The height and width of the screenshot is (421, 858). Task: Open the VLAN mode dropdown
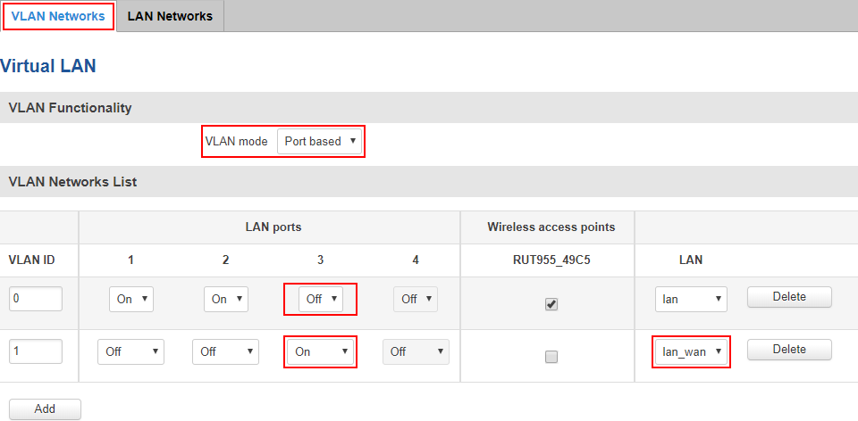coord(319,141)
